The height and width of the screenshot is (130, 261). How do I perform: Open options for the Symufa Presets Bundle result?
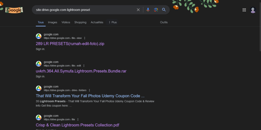(x=84, y=66)
